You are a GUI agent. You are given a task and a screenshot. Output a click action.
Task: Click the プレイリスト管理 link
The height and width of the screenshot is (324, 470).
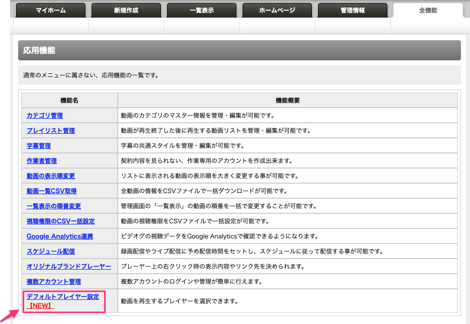(51, 131)
